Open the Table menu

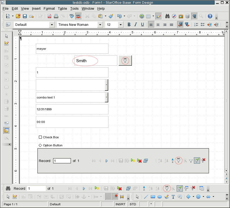(x=63, y=9)
